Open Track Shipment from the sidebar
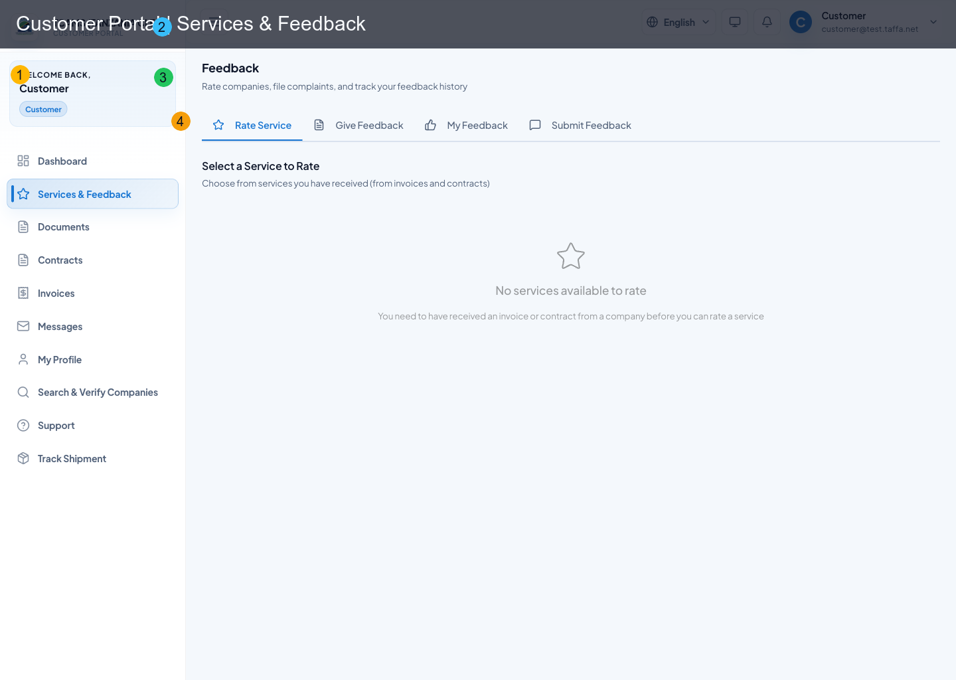The height and width of the screenshot is (680, 956). click(x=92, y=458)
